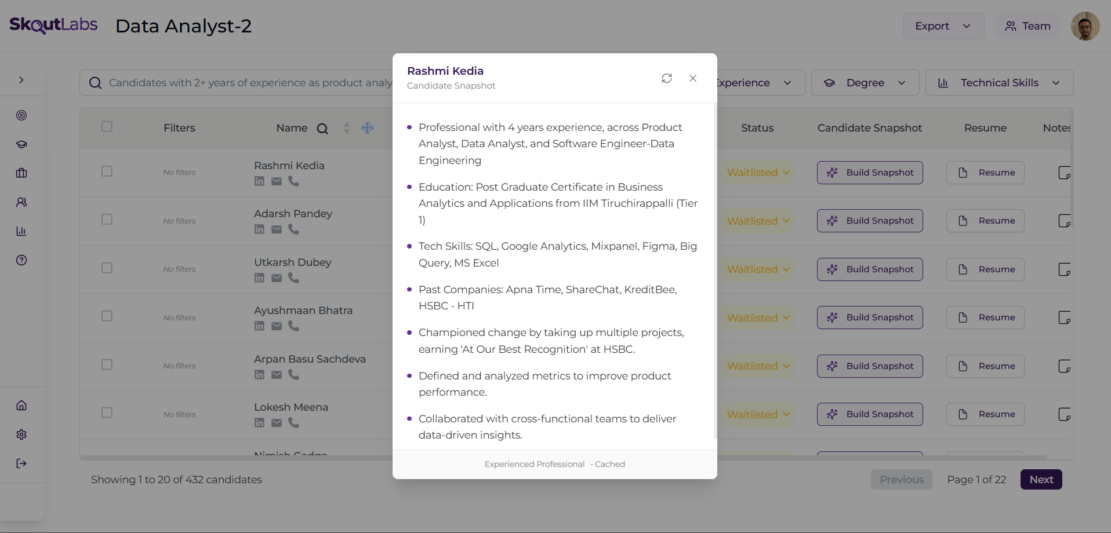
Task: Change Rashmi Kedia's Waitlisted status dropdown
Action: pos(758,173)
